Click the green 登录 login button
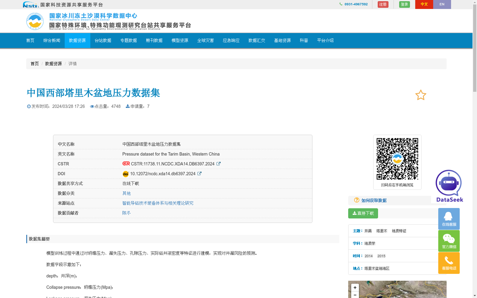Viewport: 477px width, 298px height. tap(404, 4)
